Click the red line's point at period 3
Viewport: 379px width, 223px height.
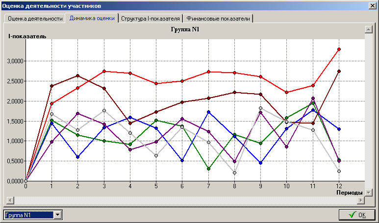tap(104, 71)
